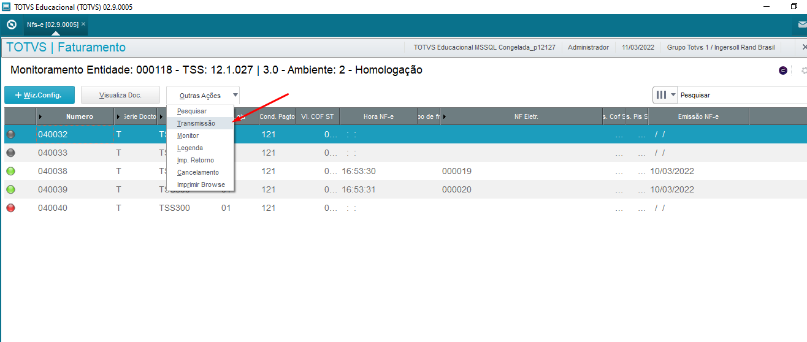The width and height of the screenshot is (807, 342).
Task: Click the arrow on the Serie Docto column header
Action: pos(118,116)
